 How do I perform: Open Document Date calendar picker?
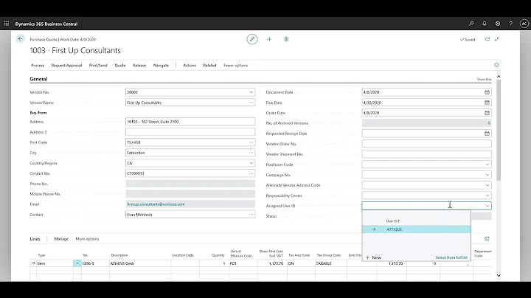pos(487,92)
